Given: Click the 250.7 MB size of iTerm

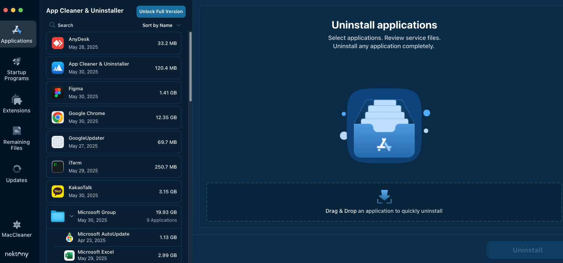Looking at the screenshot, I should point(166,167).
